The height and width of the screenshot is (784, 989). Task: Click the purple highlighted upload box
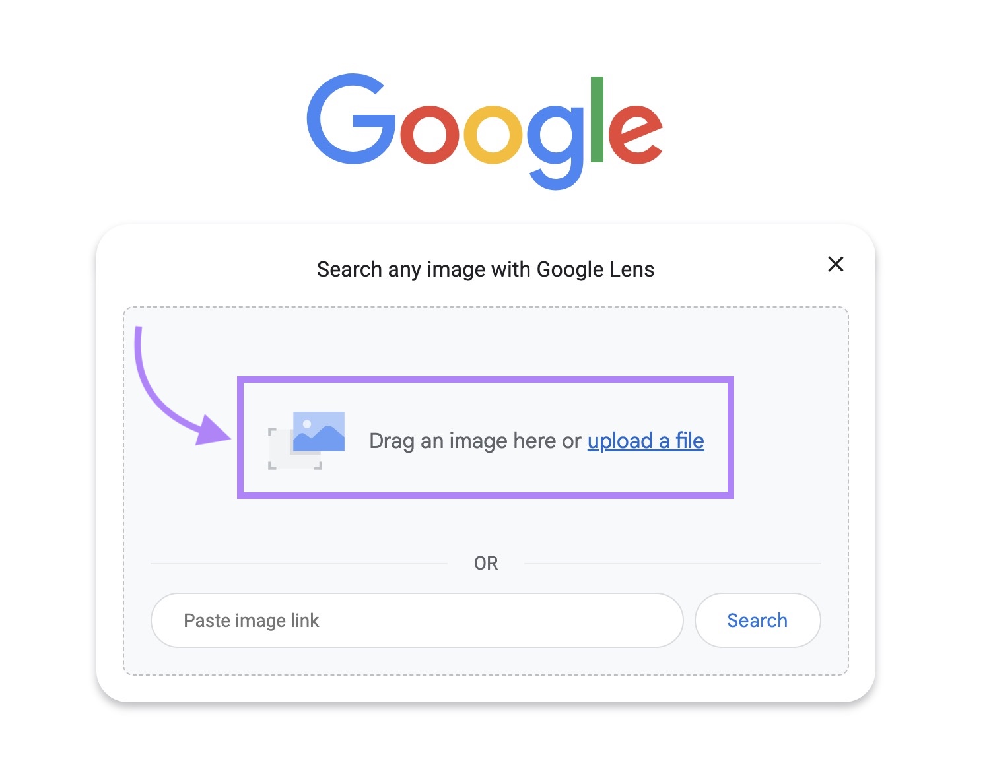pyautogui.click(x=485, y=438)
